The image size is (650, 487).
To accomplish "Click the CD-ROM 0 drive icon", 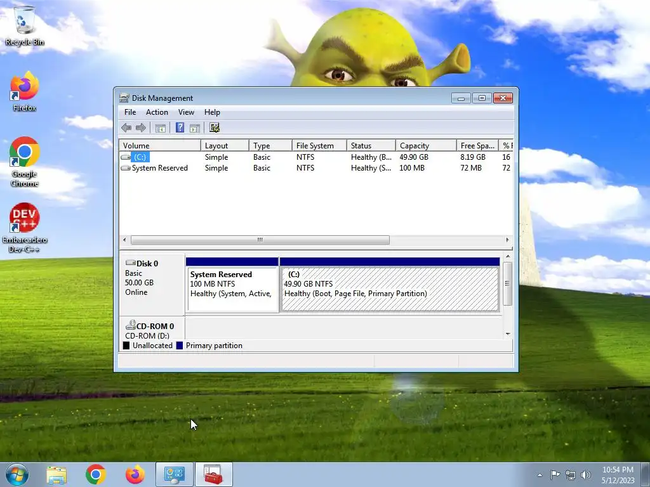I will click(x=131, y=325).
